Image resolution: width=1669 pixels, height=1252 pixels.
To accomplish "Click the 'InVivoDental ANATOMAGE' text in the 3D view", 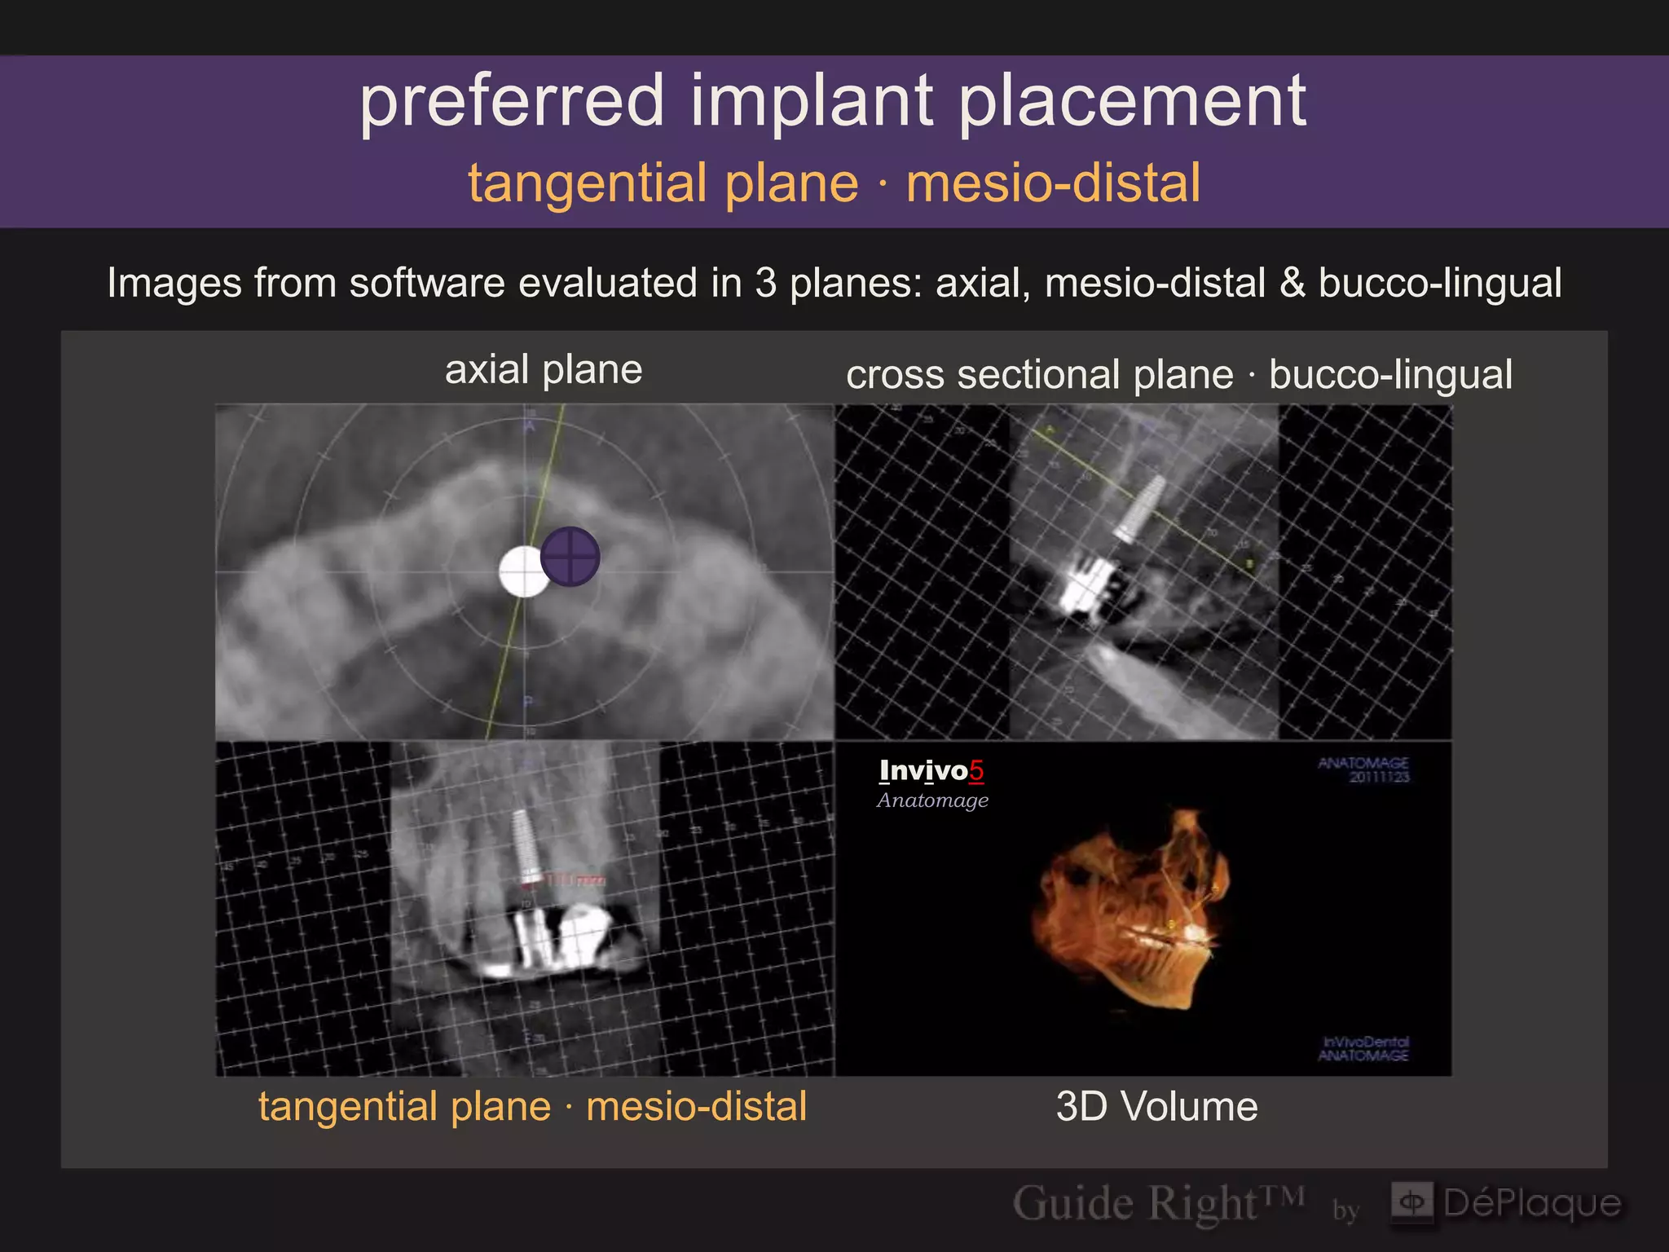I will [x=1363, y=1048].
